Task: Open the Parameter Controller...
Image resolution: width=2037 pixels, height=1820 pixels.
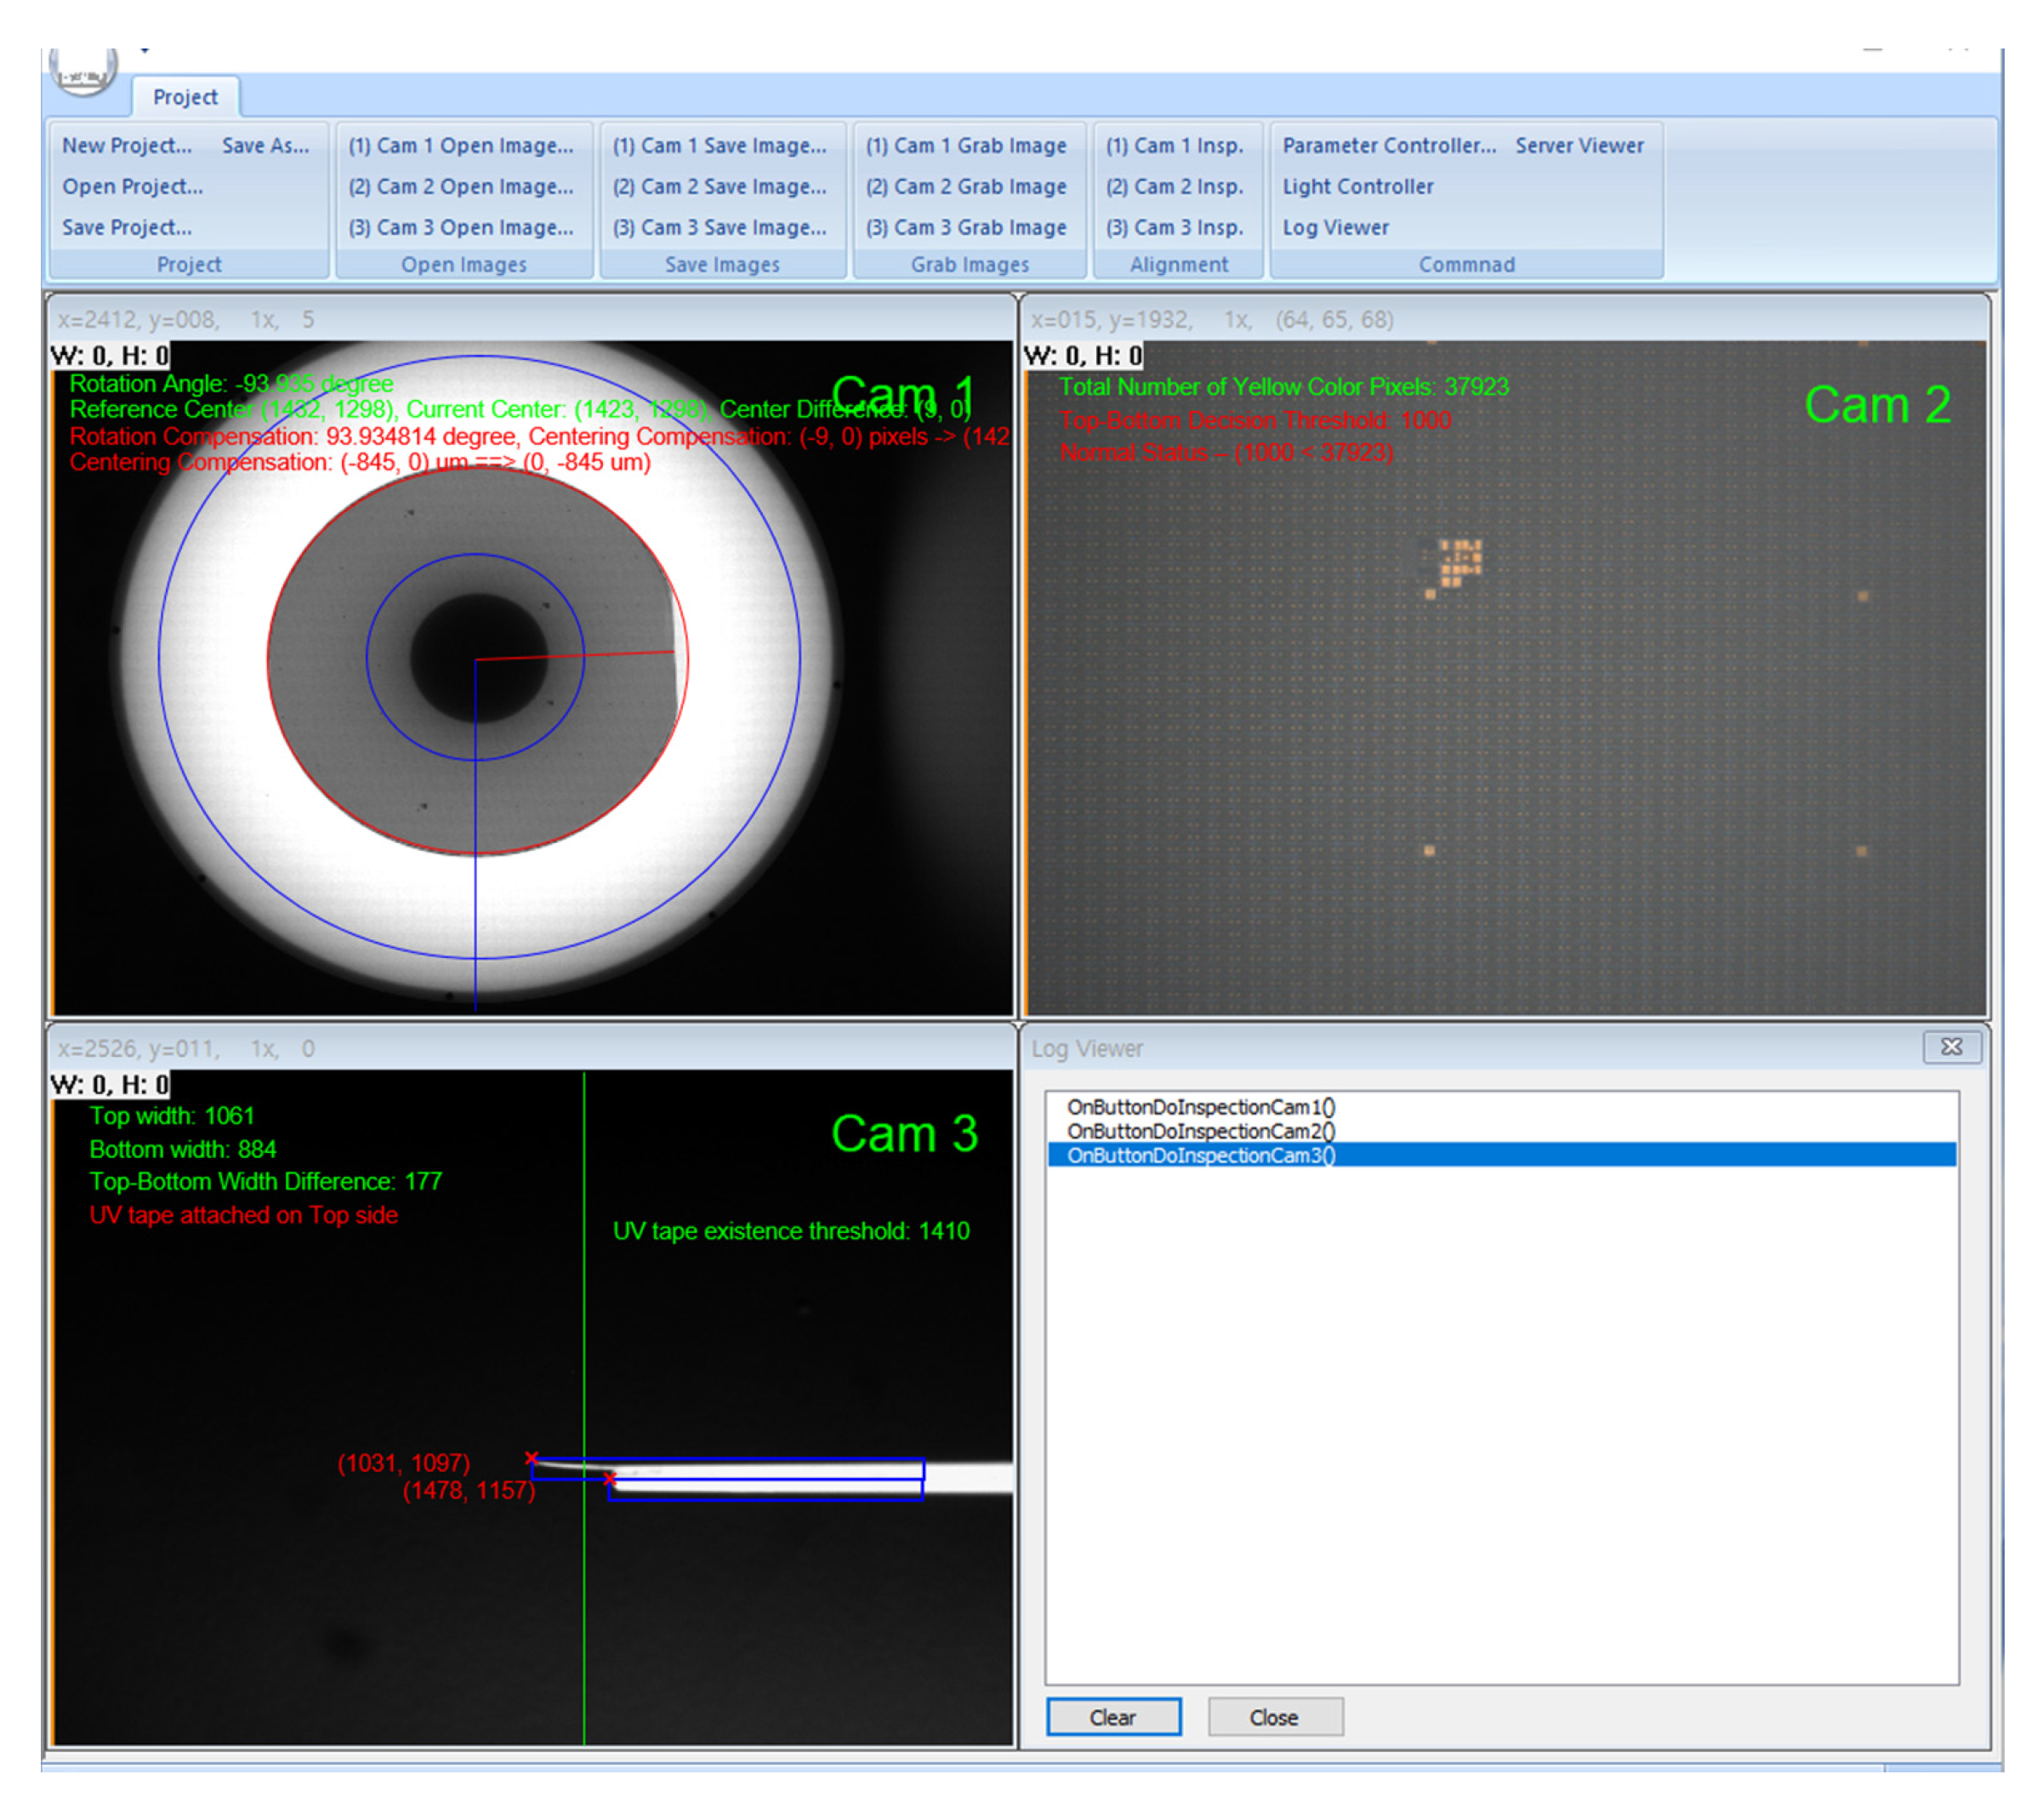Action: click(x=1389, y=145)
